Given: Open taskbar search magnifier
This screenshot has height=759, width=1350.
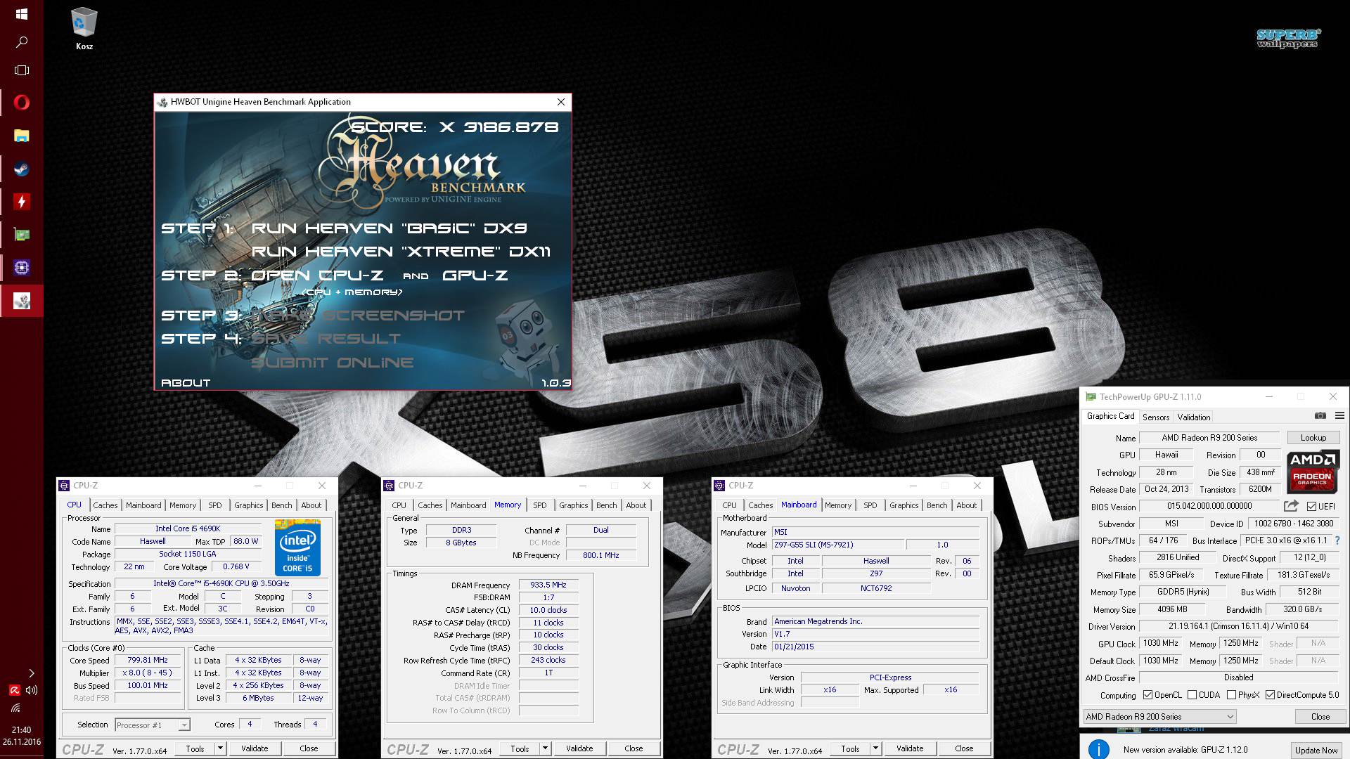Looking at the screenshot, I should [22, 42].
